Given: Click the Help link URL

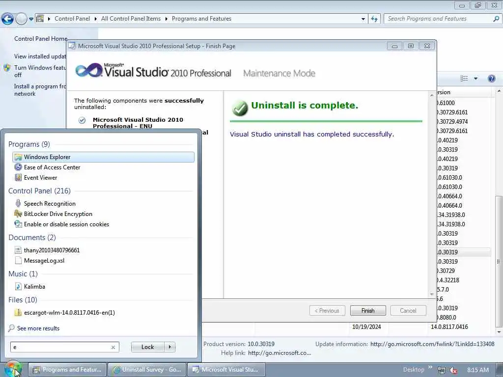Looking at the screenshot, I should tap(279, 353).
